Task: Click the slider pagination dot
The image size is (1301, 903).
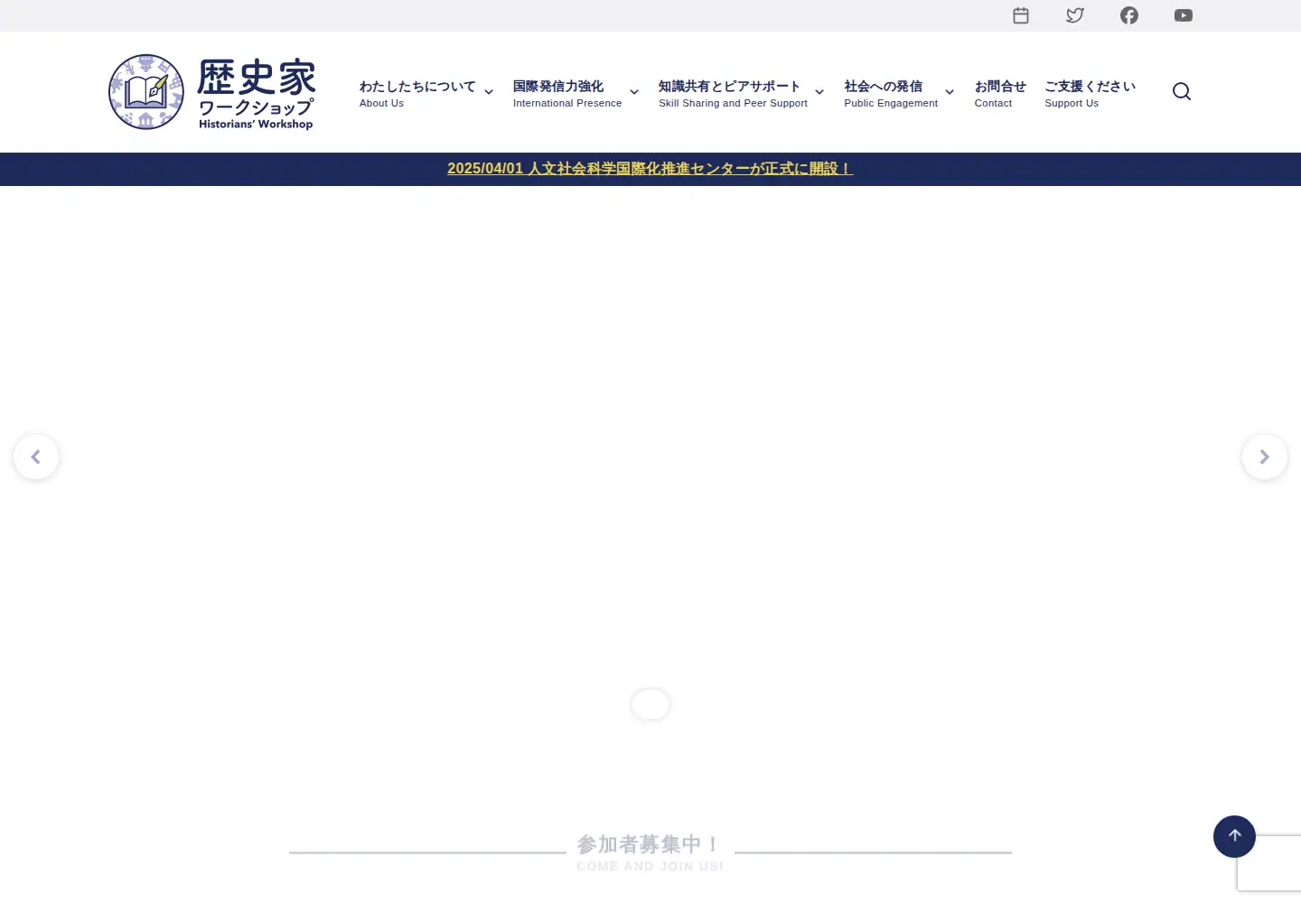Action: click(x=650, y=704)
